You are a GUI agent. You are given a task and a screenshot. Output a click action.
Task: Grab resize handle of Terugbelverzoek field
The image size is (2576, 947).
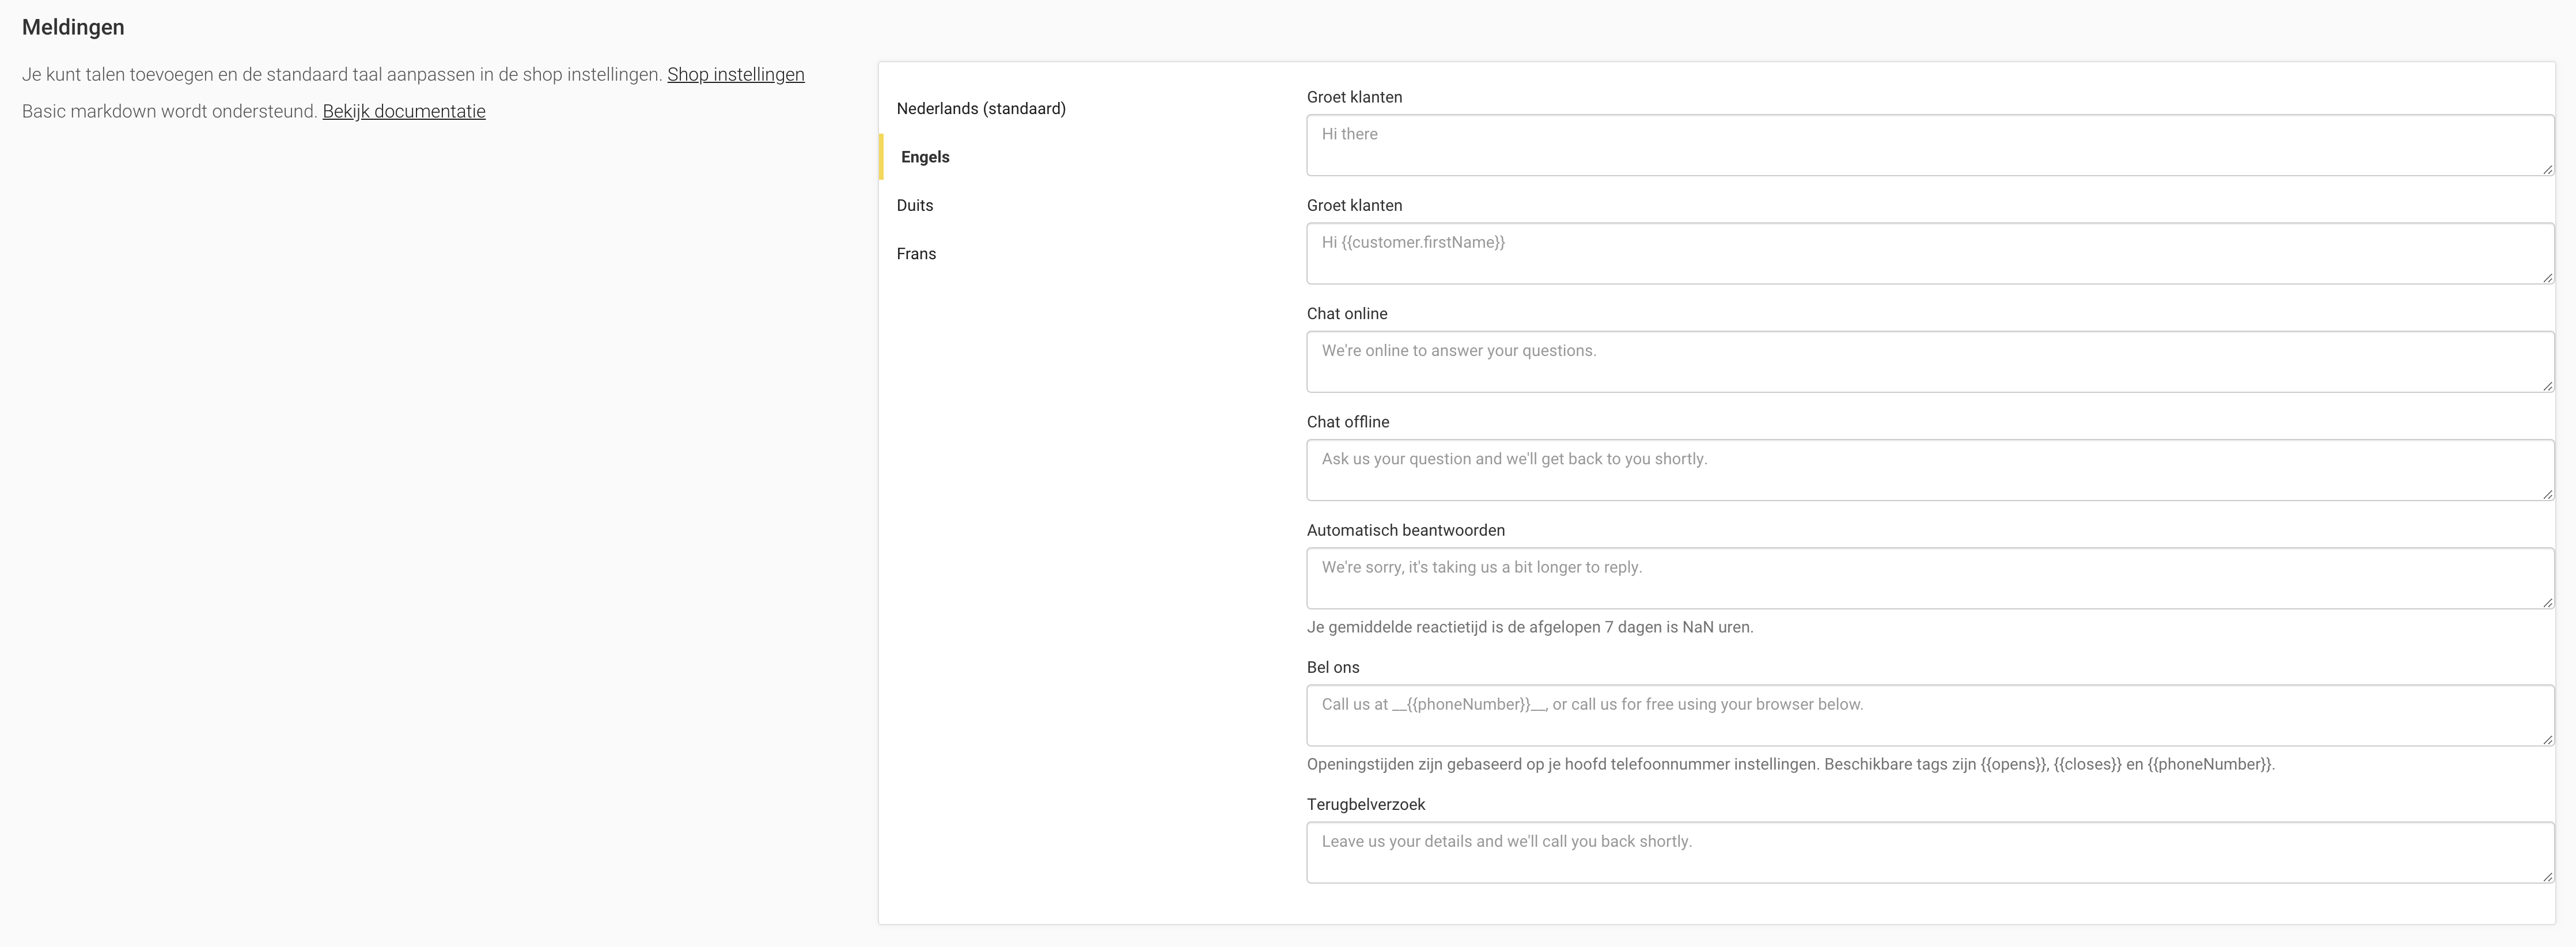point(2547,876)
